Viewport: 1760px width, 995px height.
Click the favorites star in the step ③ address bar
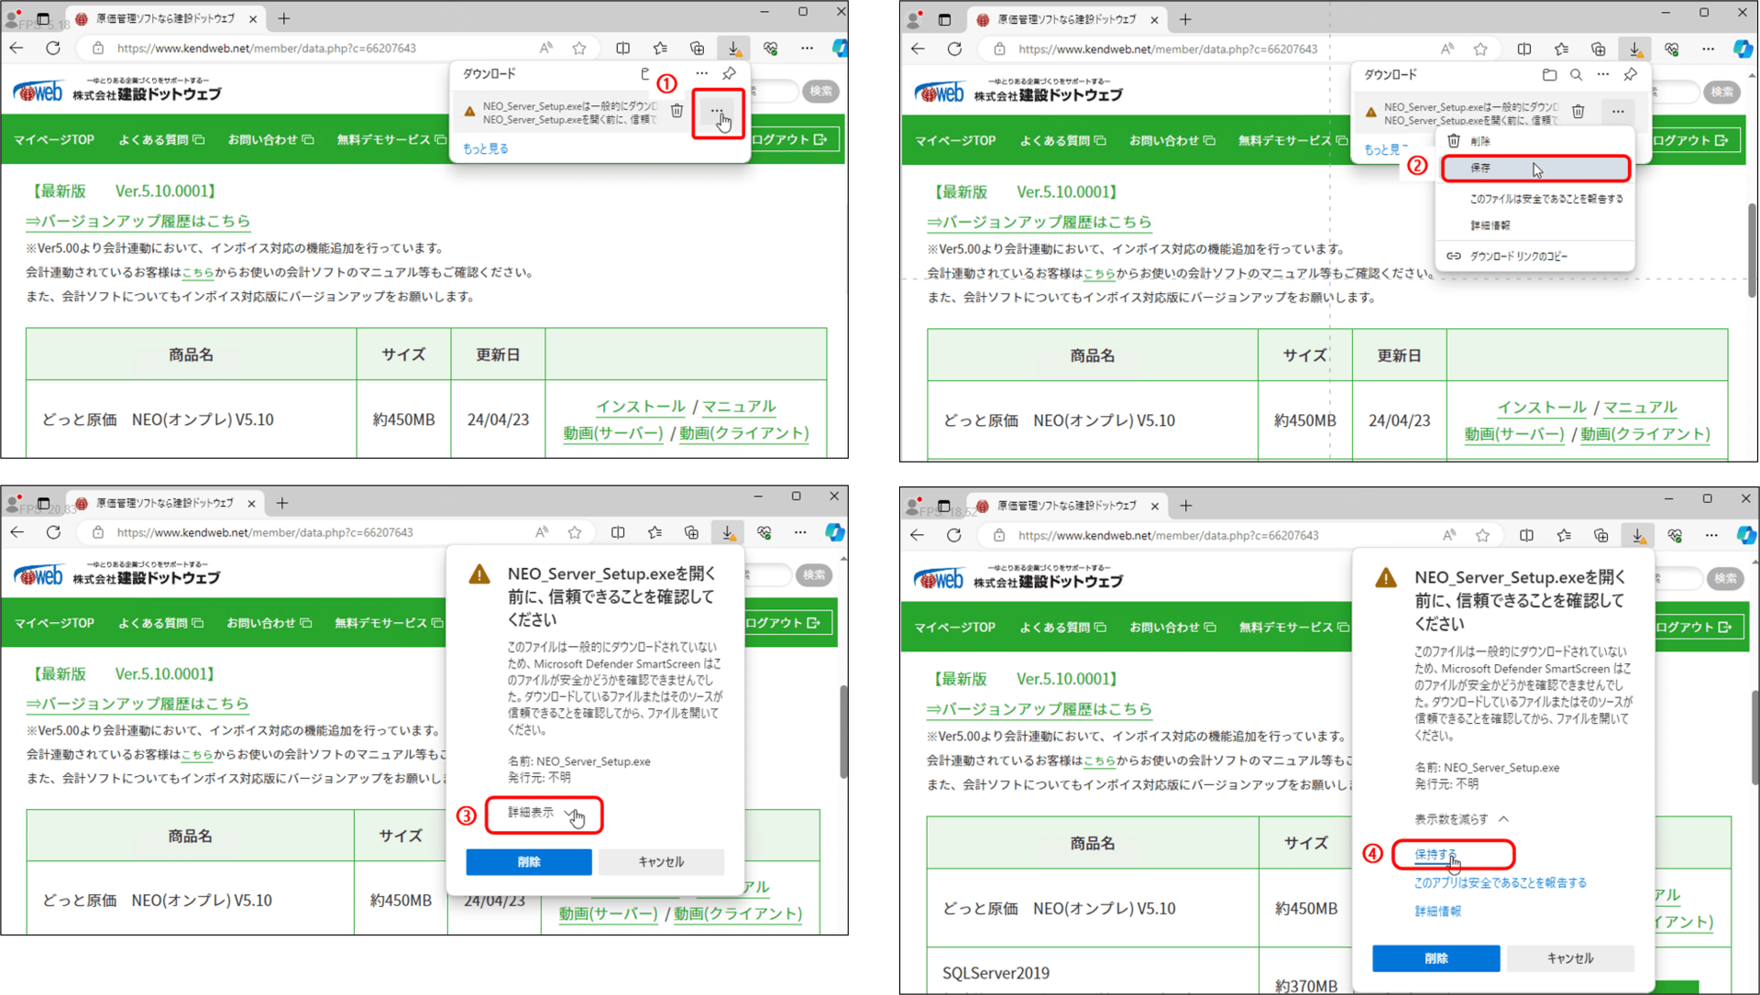click(575, 532)
